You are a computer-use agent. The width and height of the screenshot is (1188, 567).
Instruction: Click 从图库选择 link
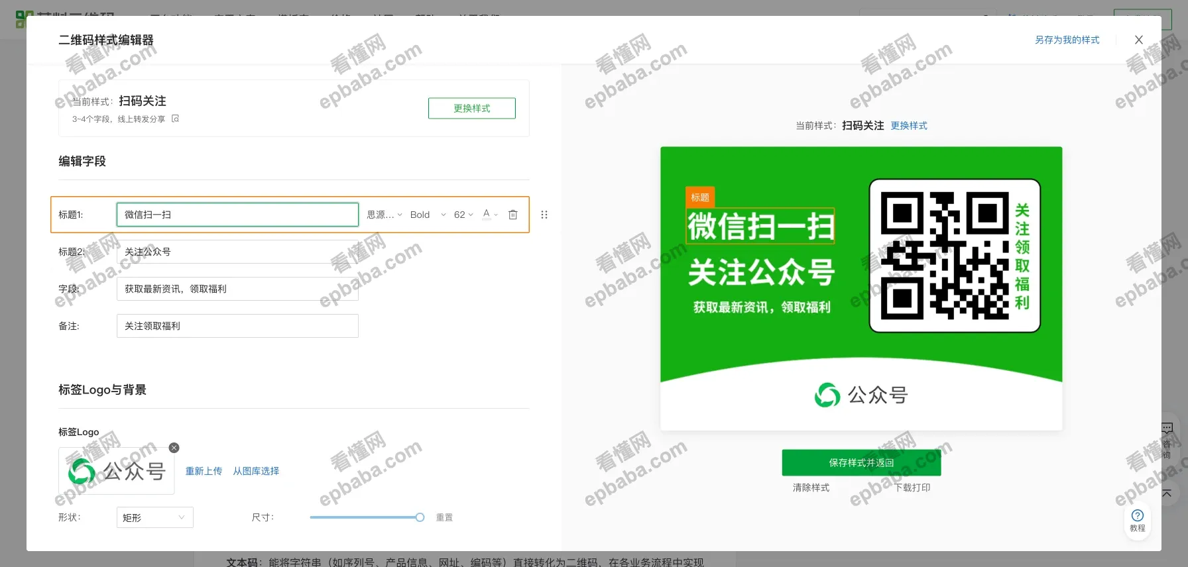256,471
